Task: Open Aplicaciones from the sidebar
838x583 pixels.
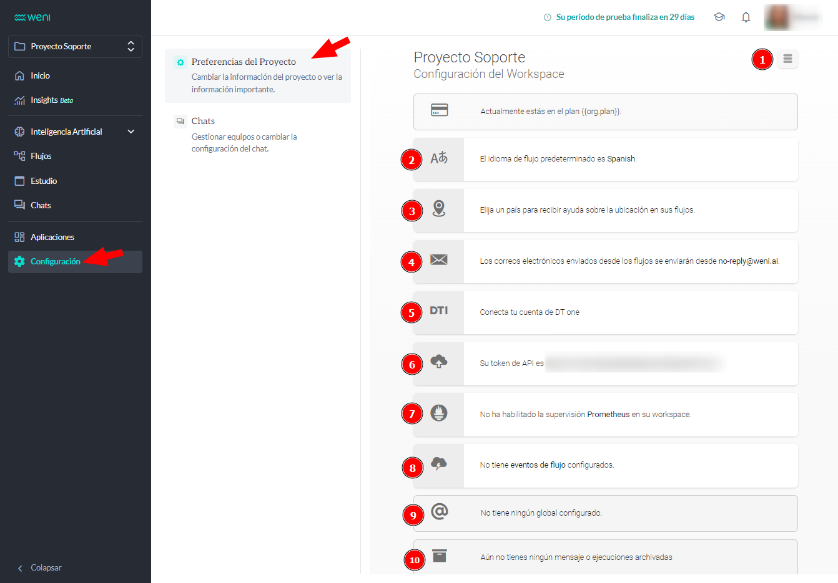Action: pyautogui.click(x=52, y=237)
